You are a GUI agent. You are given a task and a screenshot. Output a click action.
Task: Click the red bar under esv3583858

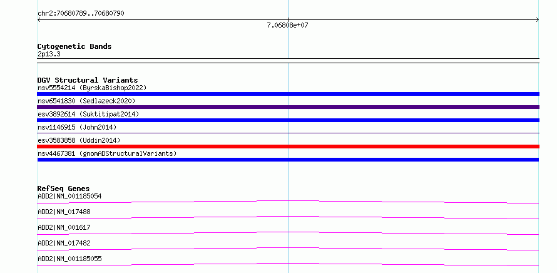(288, 147)
